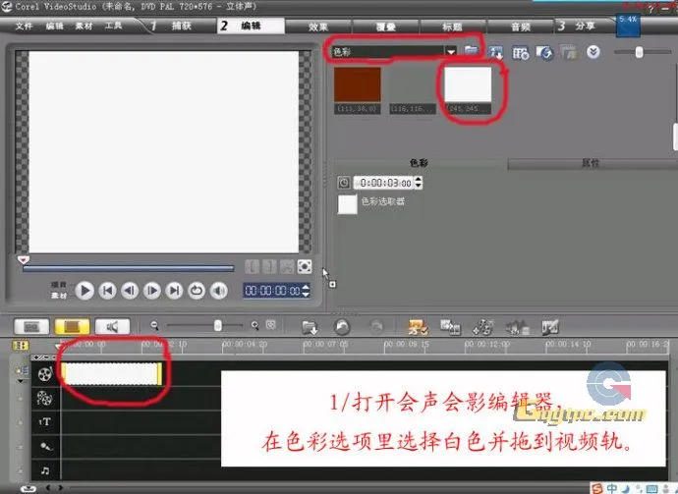The width and height of the screenshot is (678, 494).
Task: Open the 编辑 menu in the menu bar
Action: pos(54,26)
